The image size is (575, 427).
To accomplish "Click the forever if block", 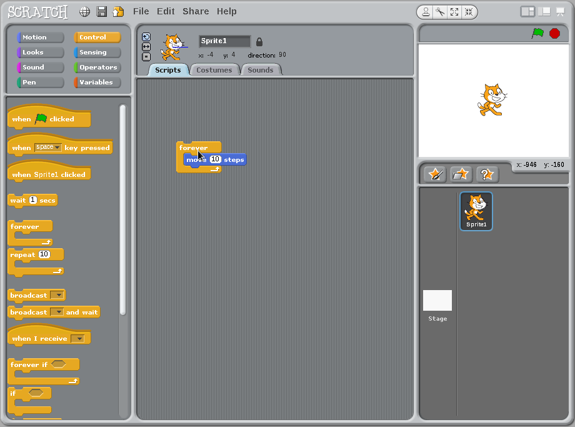I will (x=43, y=371).
